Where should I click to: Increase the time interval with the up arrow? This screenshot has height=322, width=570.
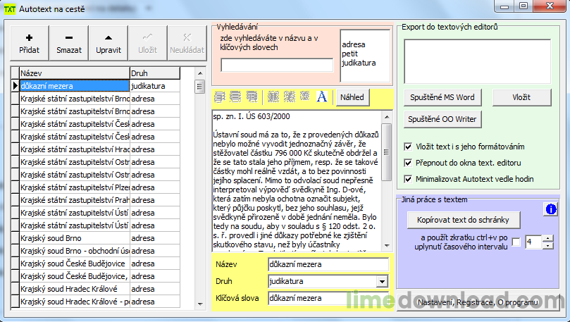coord(548,238)
